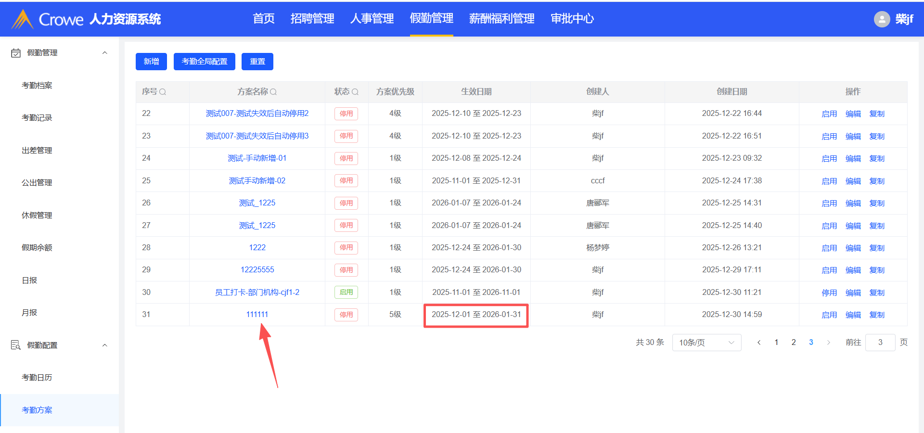Go to page 1

pos(776,343)
